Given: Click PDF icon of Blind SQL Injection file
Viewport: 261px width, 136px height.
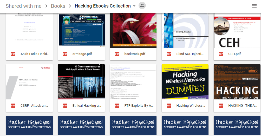Looking at the screenshot, I should (169, 54).
